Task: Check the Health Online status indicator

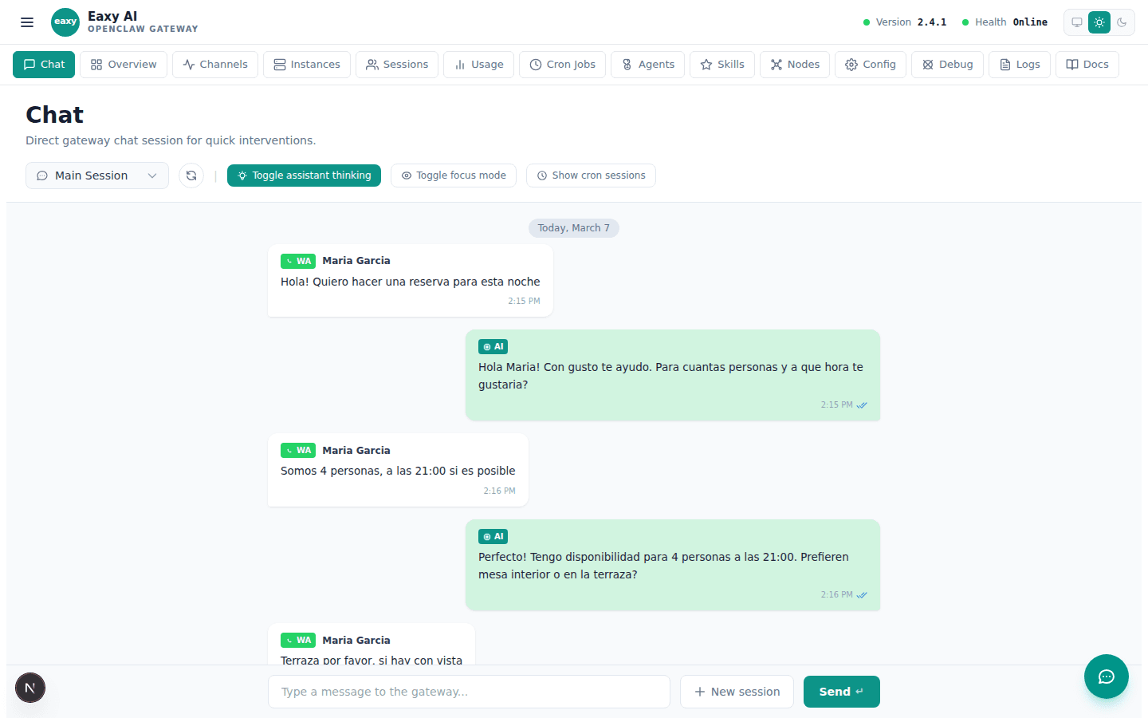Action: pyautogui.click(x=1006, y=22)
